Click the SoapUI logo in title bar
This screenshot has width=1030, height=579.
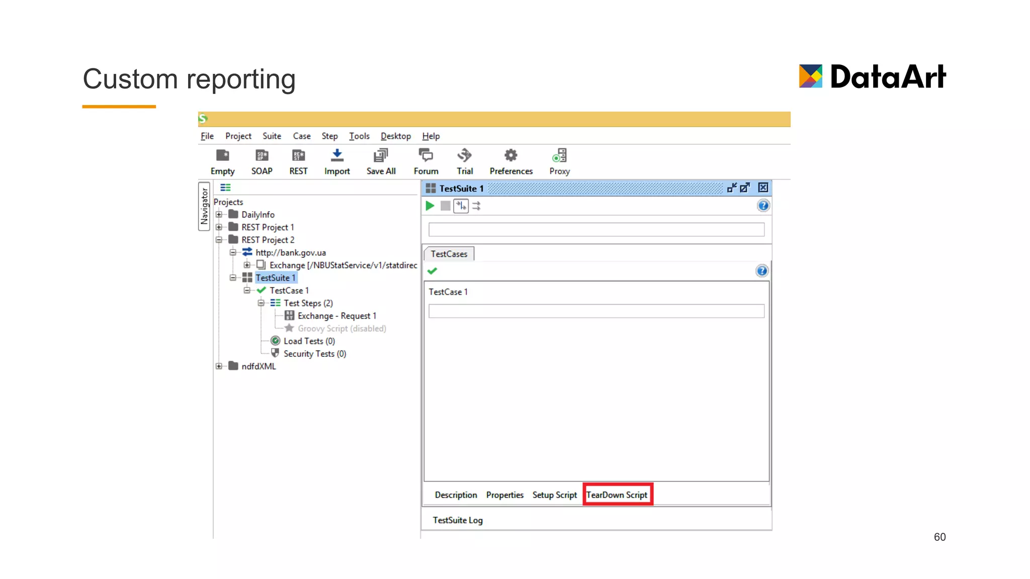click(203, 119)
